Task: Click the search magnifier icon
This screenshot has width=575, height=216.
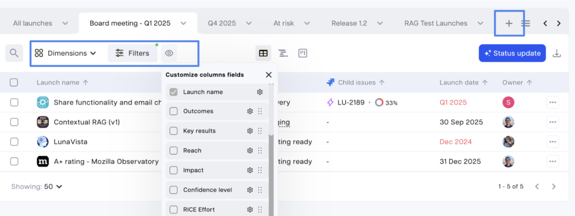Action: (14, 53)
